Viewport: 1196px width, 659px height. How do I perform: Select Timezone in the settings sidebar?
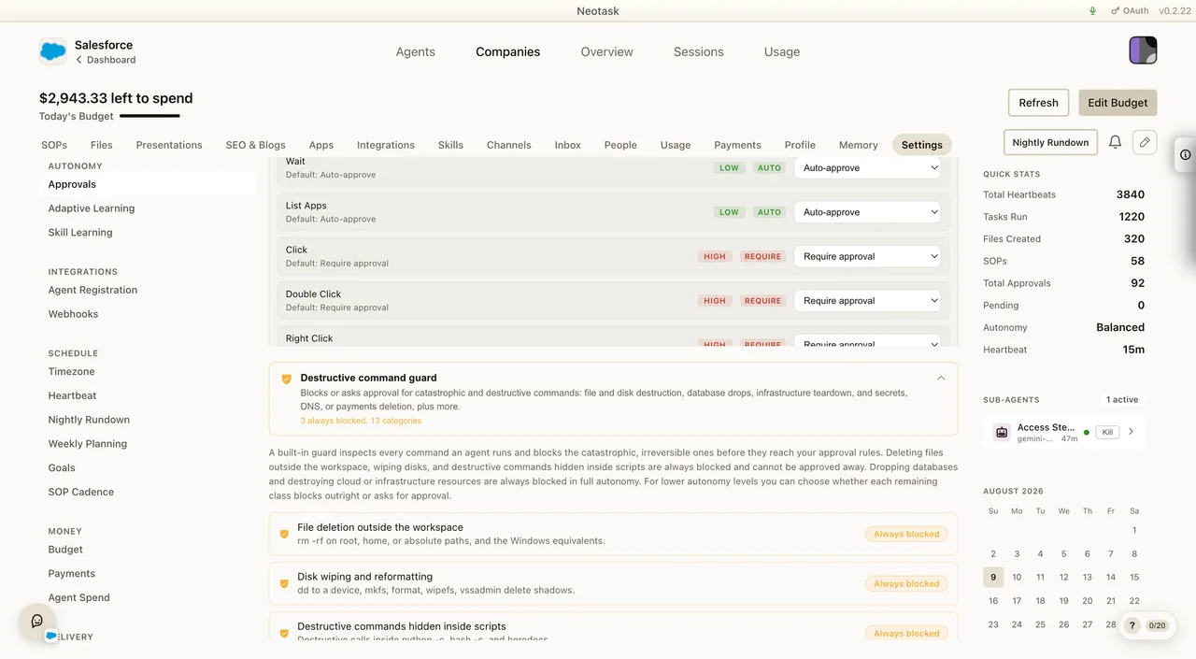(x=72, y=371)
